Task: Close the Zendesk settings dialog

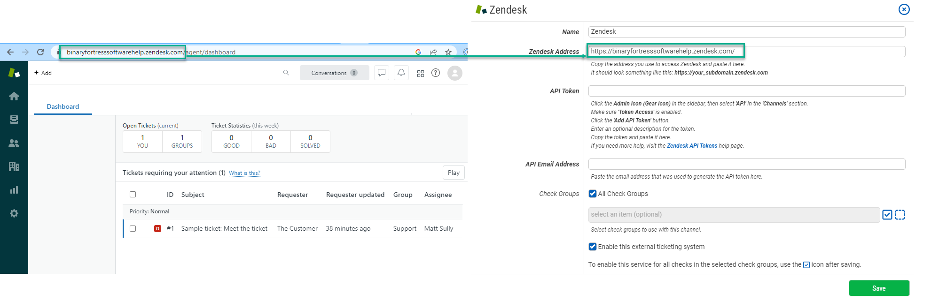Action: pyautogui.click(x=904, y=9)
